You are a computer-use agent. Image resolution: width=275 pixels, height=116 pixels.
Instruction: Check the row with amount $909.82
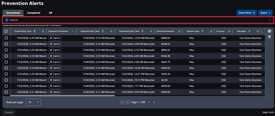(6, 92)
